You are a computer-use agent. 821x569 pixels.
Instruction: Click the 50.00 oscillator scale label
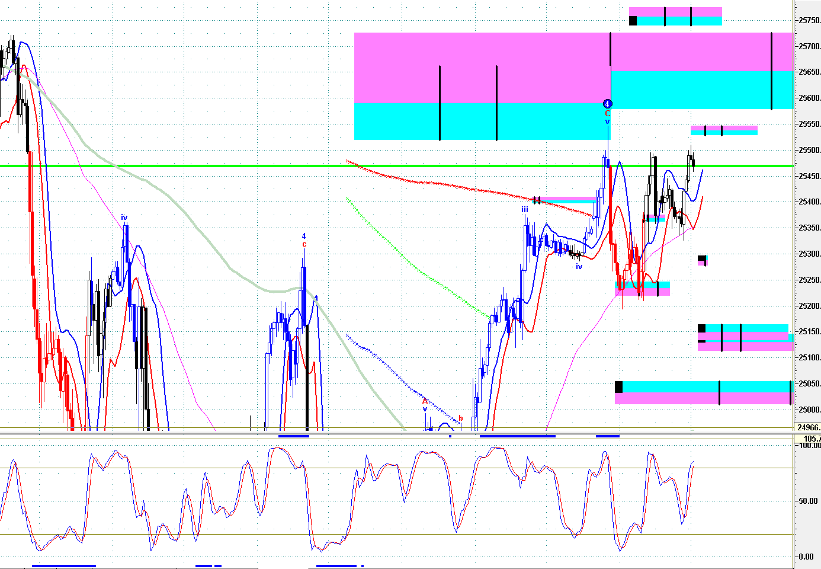coord(809,501)
